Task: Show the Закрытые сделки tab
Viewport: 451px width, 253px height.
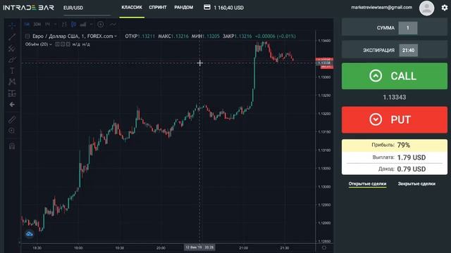Action: point(416,183)
